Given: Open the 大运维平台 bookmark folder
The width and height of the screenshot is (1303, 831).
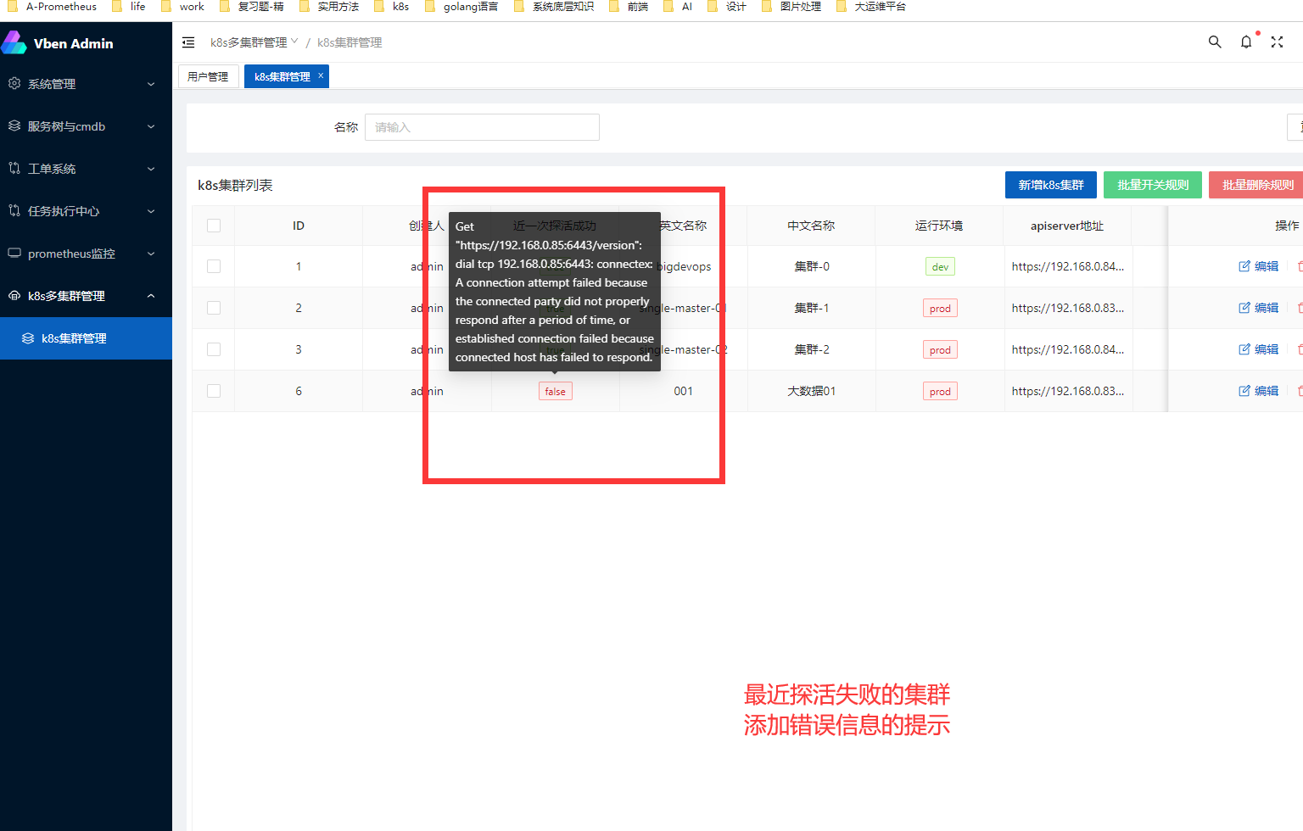Looking at the screenshot, I should (871, 6).
